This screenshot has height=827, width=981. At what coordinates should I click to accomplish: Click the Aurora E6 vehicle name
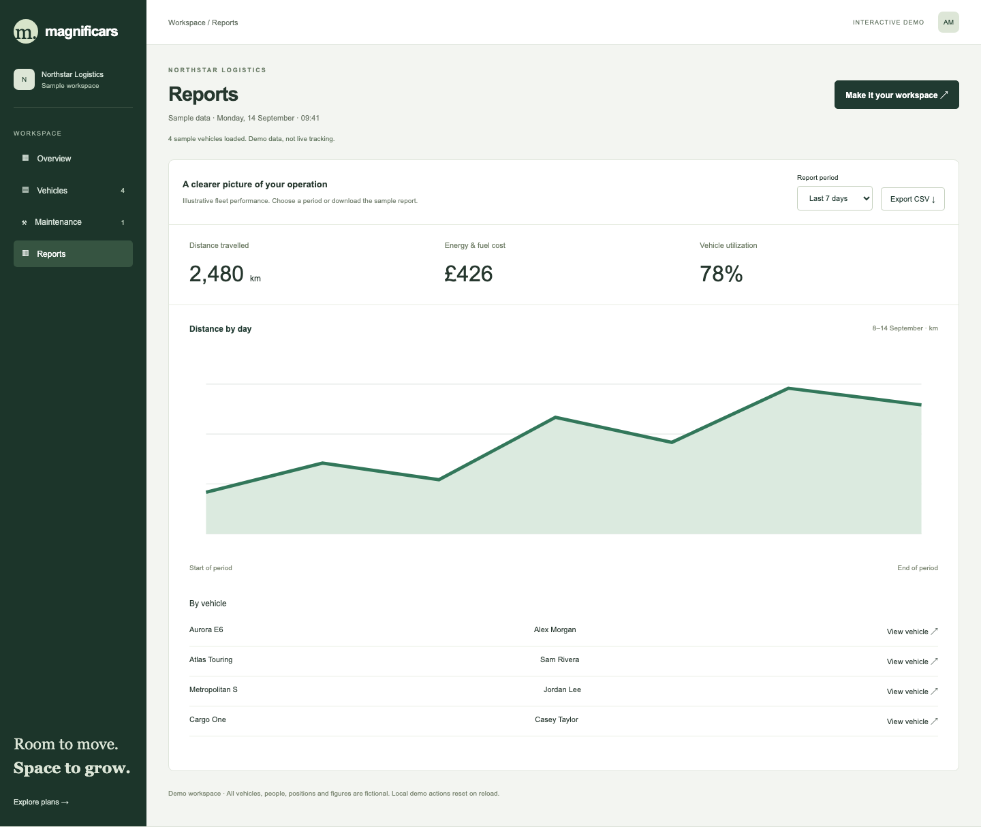[206, 629]
